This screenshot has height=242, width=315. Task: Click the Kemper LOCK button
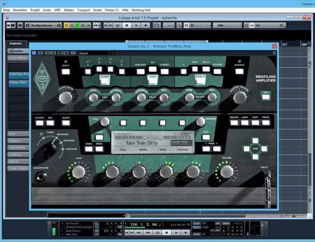coord(245,123)
